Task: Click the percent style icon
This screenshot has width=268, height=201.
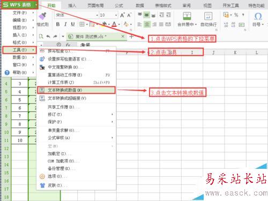Action: (236, 15)
